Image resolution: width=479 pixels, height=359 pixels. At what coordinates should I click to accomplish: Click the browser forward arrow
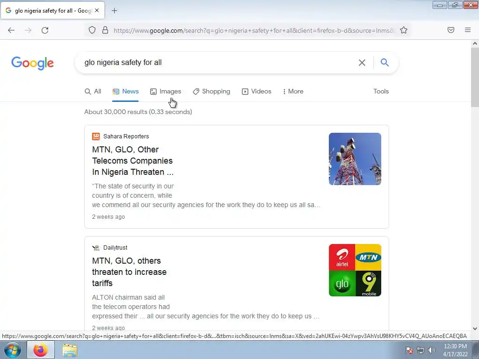28,30
